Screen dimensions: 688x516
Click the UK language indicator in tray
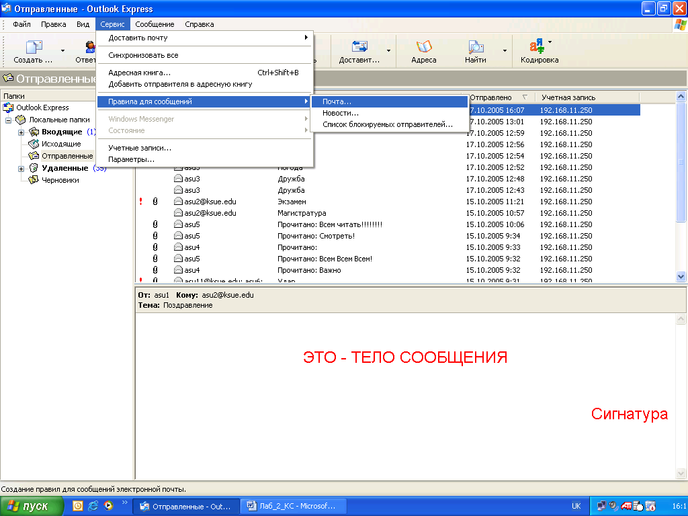(576, 507)
